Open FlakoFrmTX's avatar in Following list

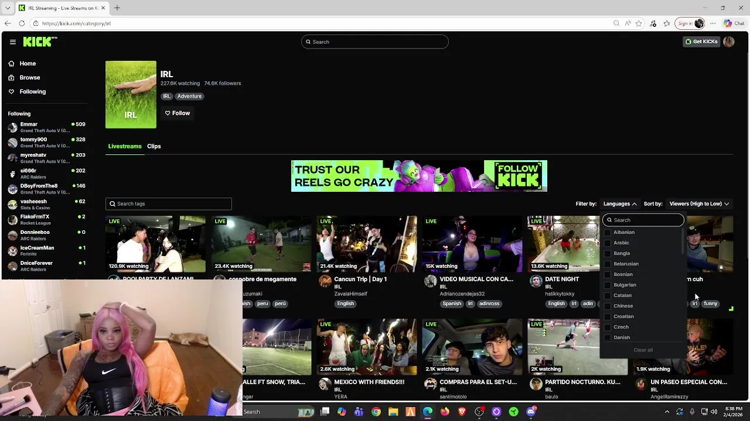(13, 220)
